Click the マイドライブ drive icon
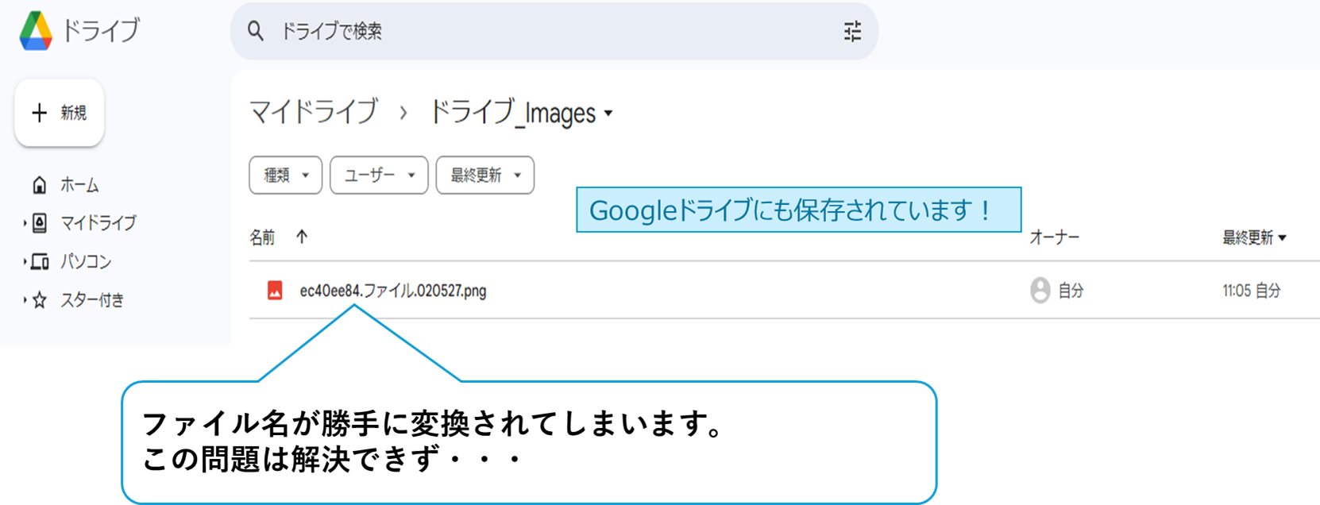 tap(40, 223)
